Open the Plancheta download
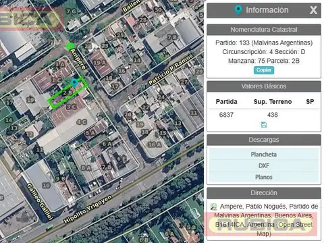Image resolution: width=324 pixels, height=243 pixels. (264, 155)
